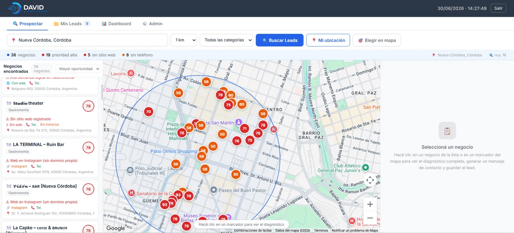
Task: Click Notificar un problema de Maps link
Action: 355,230
